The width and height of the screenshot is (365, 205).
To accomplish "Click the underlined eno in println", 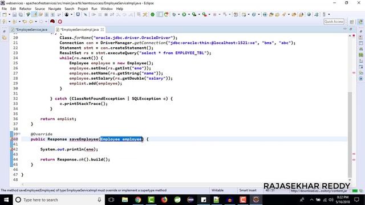I will pos(90,149).
